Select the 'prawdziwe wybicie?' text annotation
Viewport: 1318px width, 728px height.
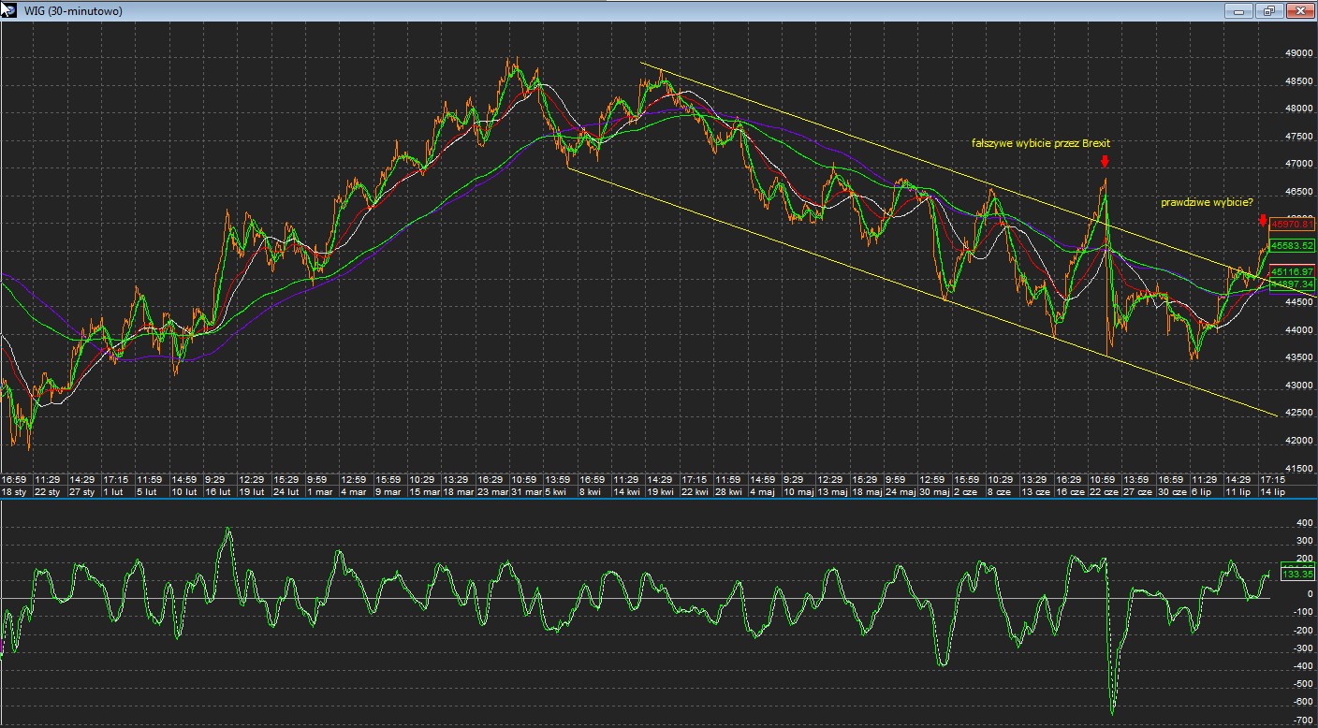point(1207,202)
